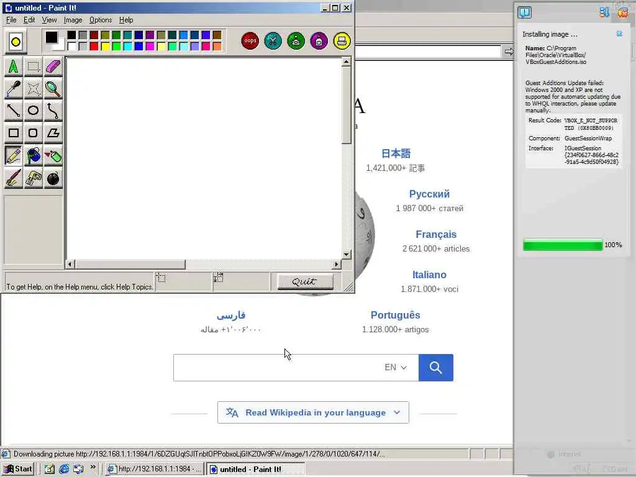Select the paint bucket Fill tool
636x477 pixels.
click(34, 156)
